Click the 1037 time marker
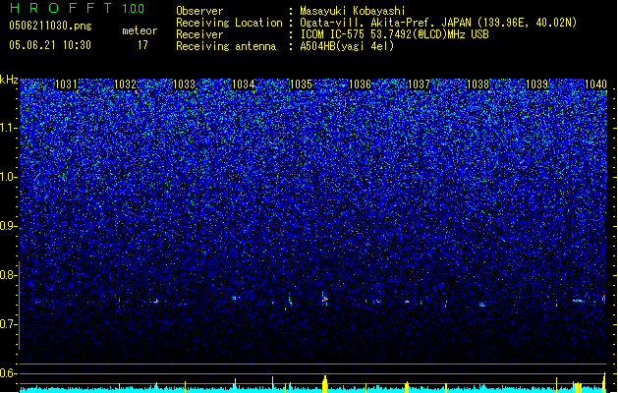 pos(419,84)
